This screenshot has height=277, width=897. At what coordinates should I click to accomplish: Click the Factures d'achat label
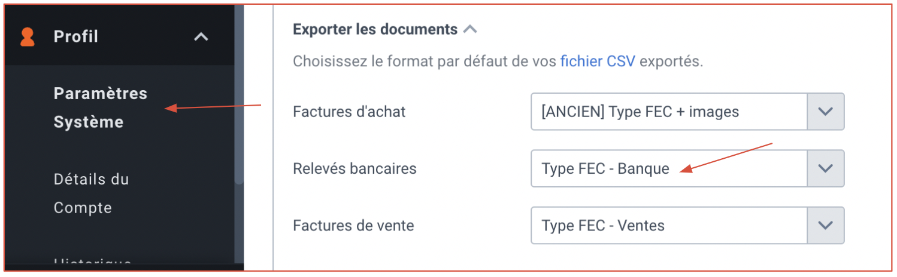(349, 112)
